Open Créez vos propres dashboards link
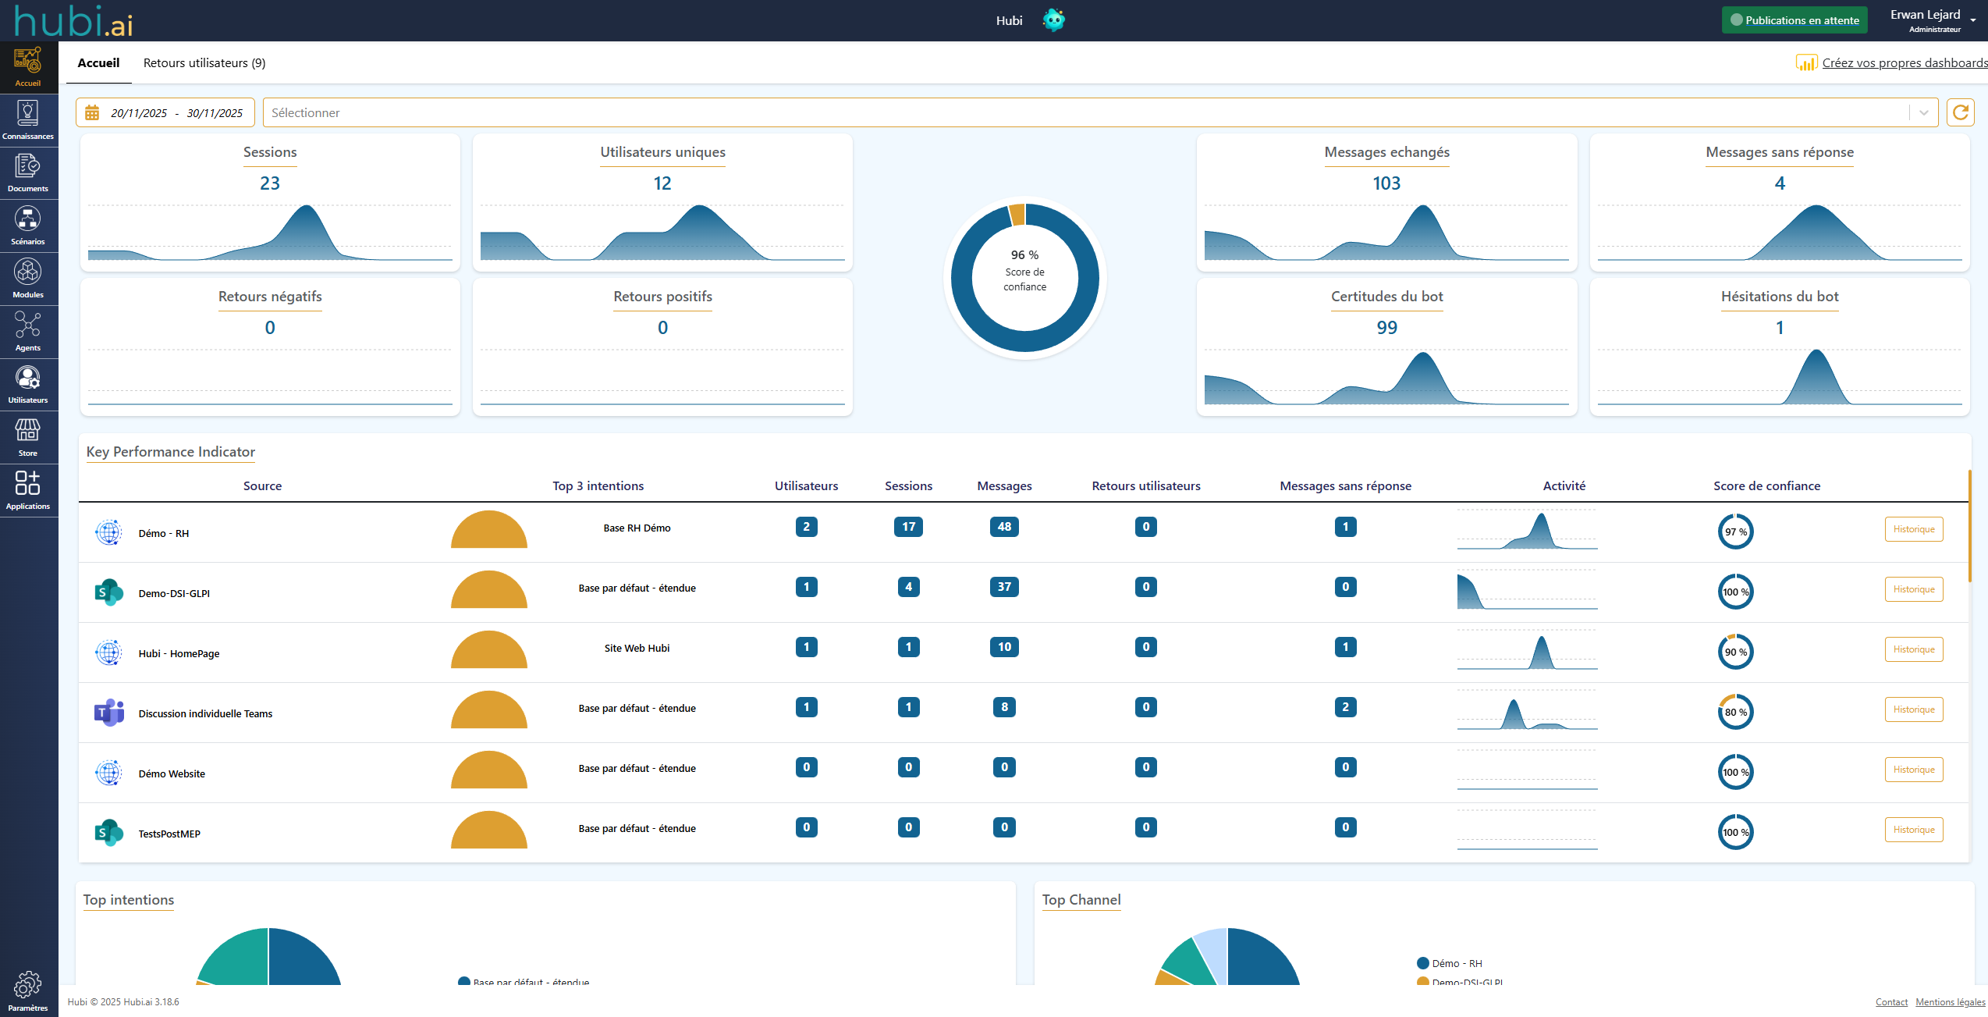Image resolution: width=1988 pixels, height=1017 pixels. (1904, 63)
